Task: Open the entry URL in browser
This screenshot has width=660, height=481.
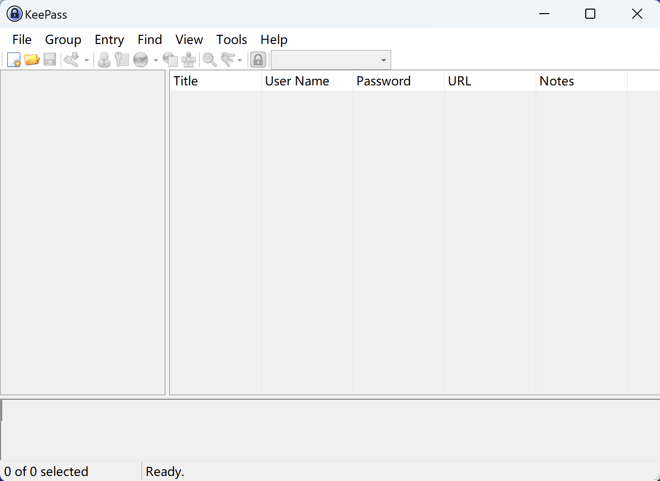Action: pyautogui.click(x=141, y=60)
